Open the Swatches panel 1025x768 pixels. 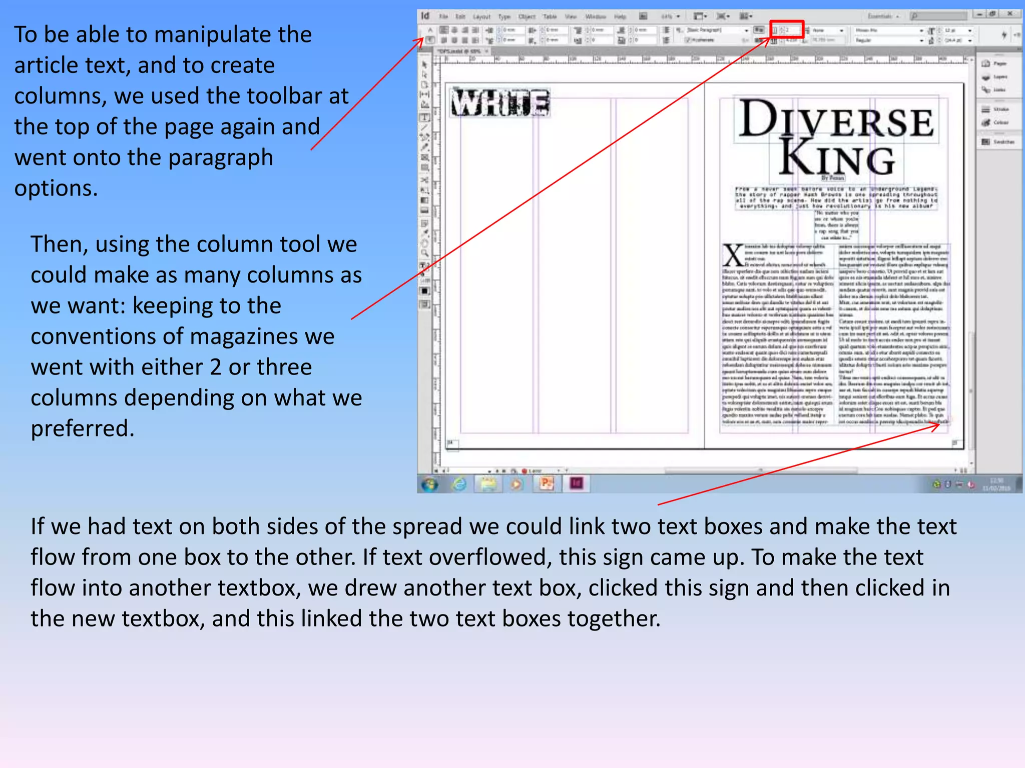point(998,142)
